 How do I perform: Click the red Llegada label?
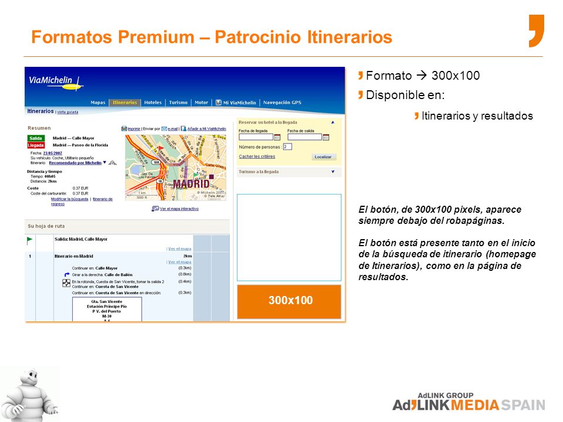pos(36,145)
